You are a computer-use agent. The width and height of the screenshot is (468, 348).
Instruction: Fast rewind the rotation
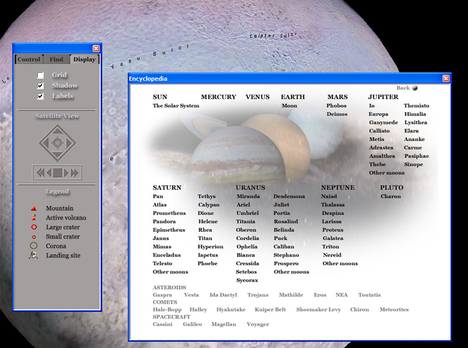[40, 173]
